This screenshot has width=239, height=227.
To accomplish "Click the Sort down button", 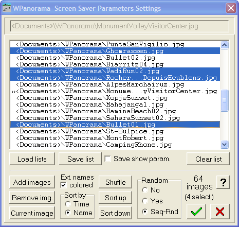I will pyautogui.click(x=115, y=213).
